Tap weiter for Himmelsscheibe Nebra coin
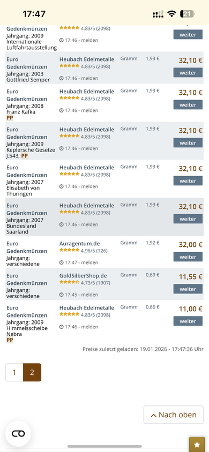 [188, 321]
